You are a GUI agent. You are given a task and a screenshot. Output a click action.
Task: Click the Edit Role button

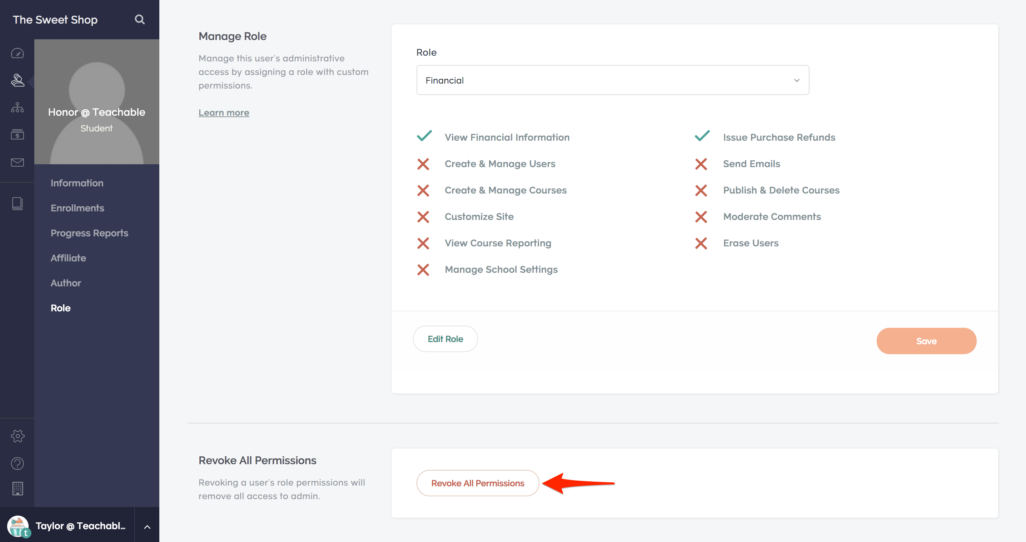click(445, 339)
